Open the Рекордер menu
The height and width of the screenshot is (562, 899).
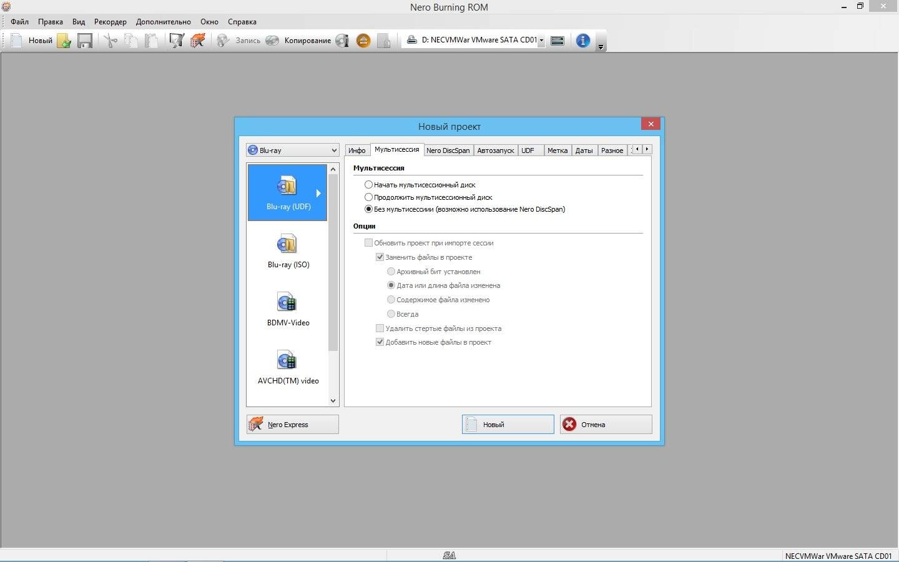pyautogui.click(x=111, y=21)
